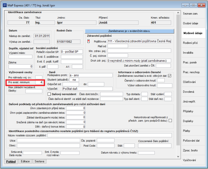The width and height of the screenshot is (208, 169).
Task: Click the Číslo dokl.totožn. field
Action: [111, 94]
